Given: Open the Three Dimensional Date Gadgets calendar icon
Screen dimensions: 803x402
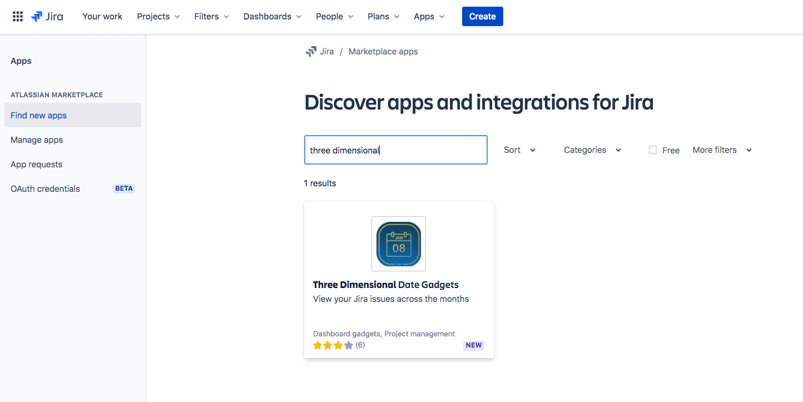Looking at the screenshot, I should tap(399, 244).
